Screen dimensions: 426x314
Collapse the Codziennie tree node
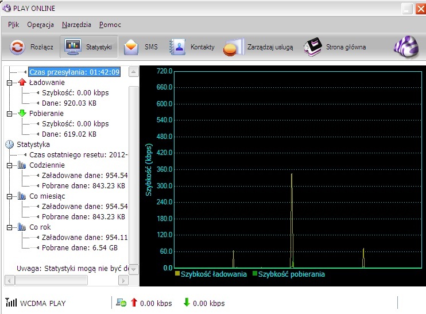point(10,165)
